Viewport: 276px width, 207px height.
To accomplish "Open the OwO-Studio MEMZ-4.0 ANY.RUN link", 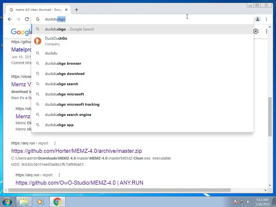I will (80, 183).
